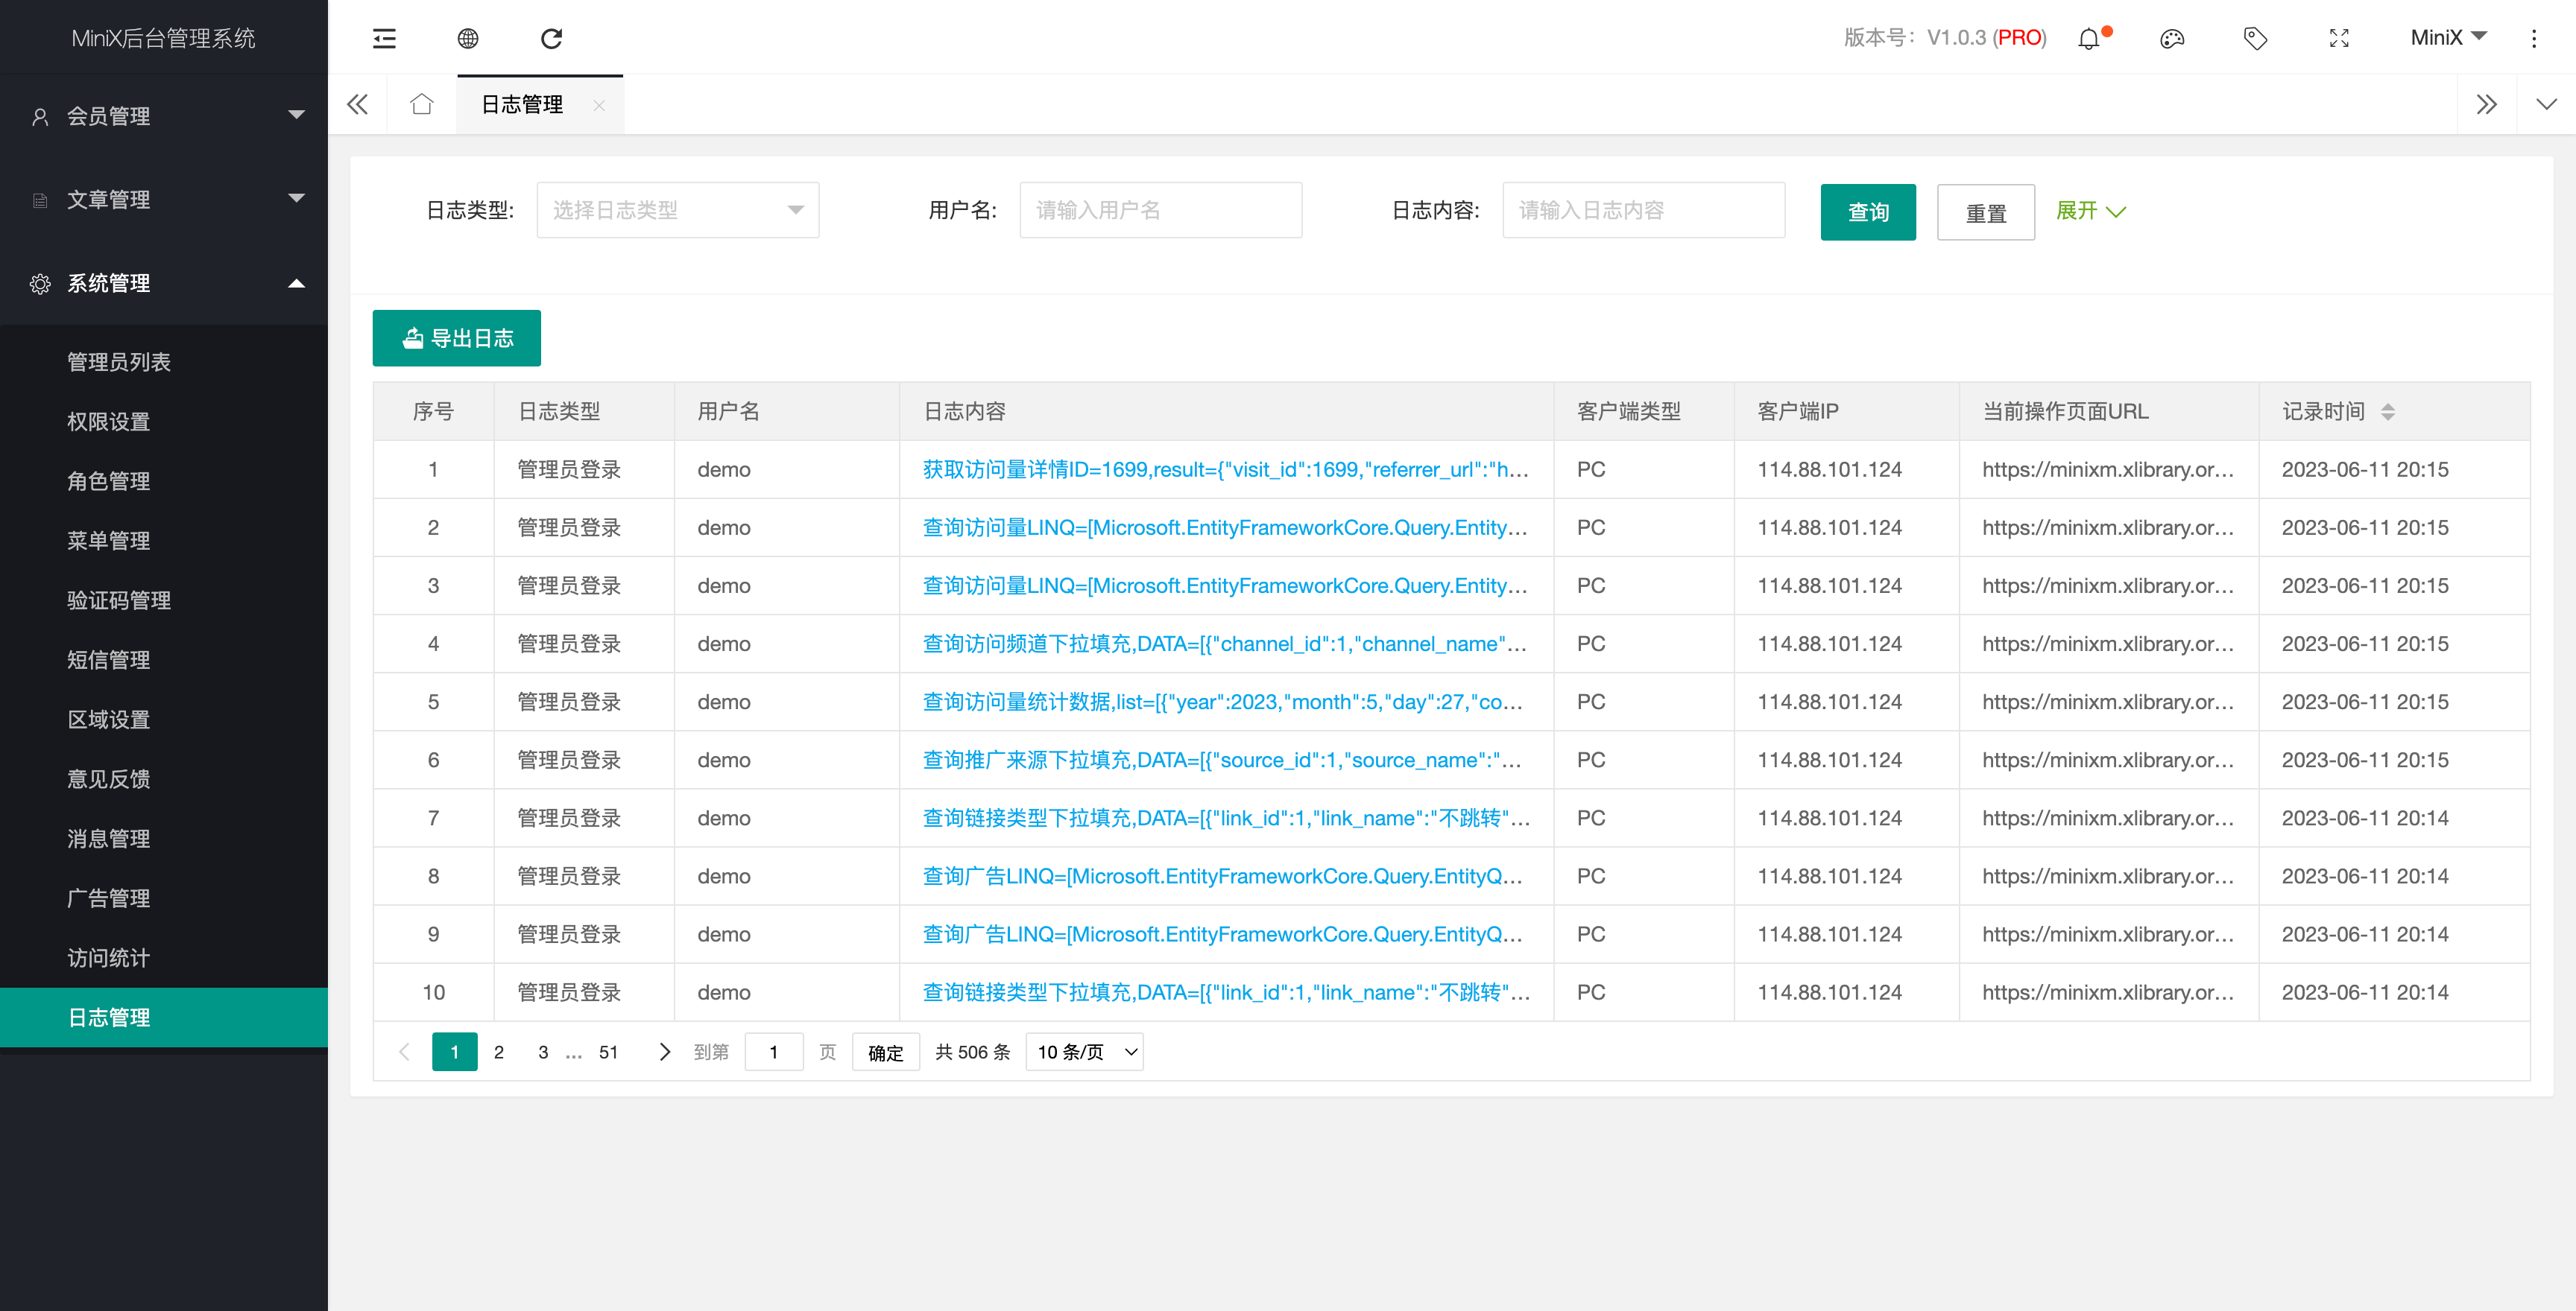Expand the 会员管理 sidebar menu
The width and height of the screenshot is (2576, 1311).
(x=164, y=116)
